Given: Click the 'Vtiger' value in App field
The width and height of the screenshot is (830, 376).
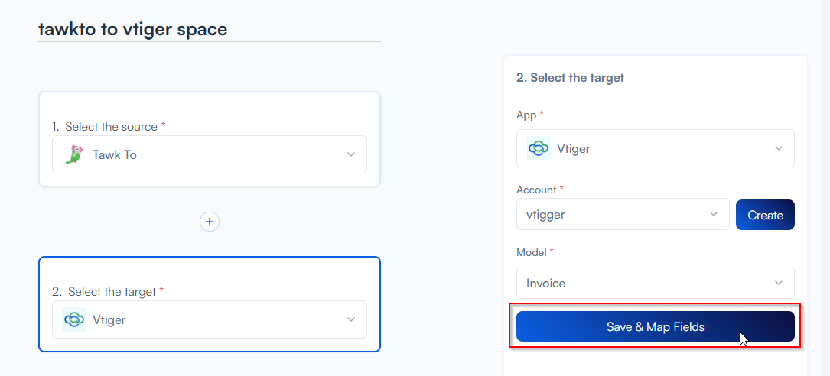Looking at the screenshot, I should (574, 148).
